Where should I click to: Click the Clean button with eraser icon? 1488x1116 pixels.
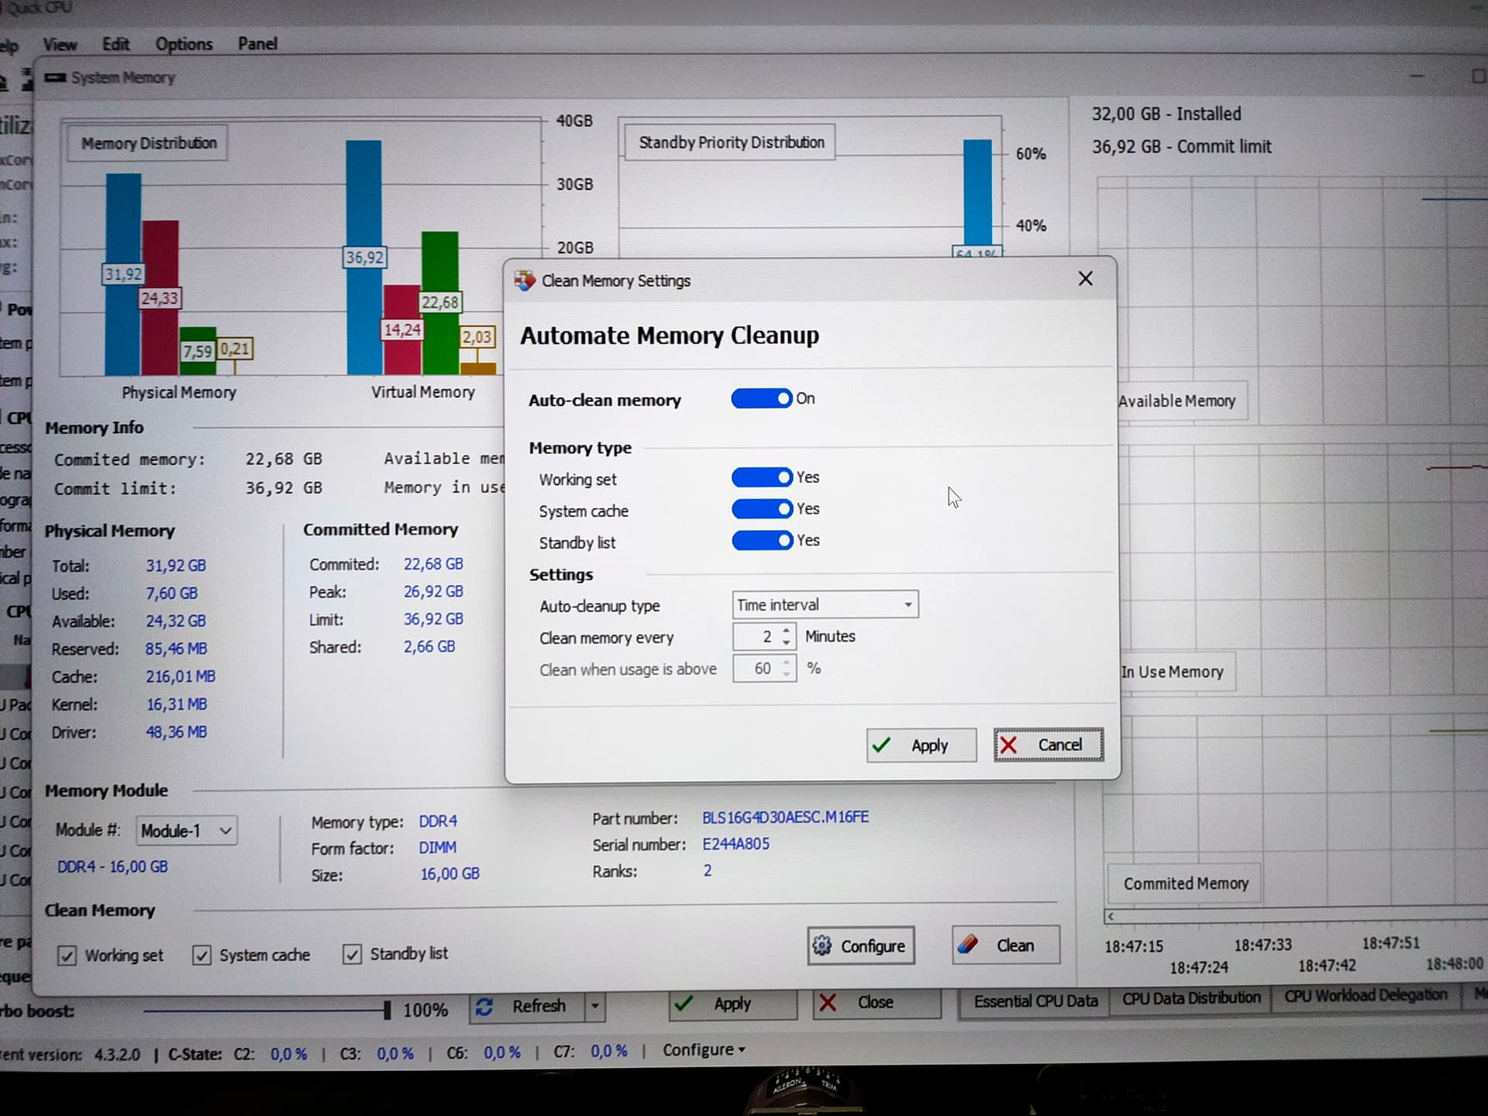pos(1006,945)
